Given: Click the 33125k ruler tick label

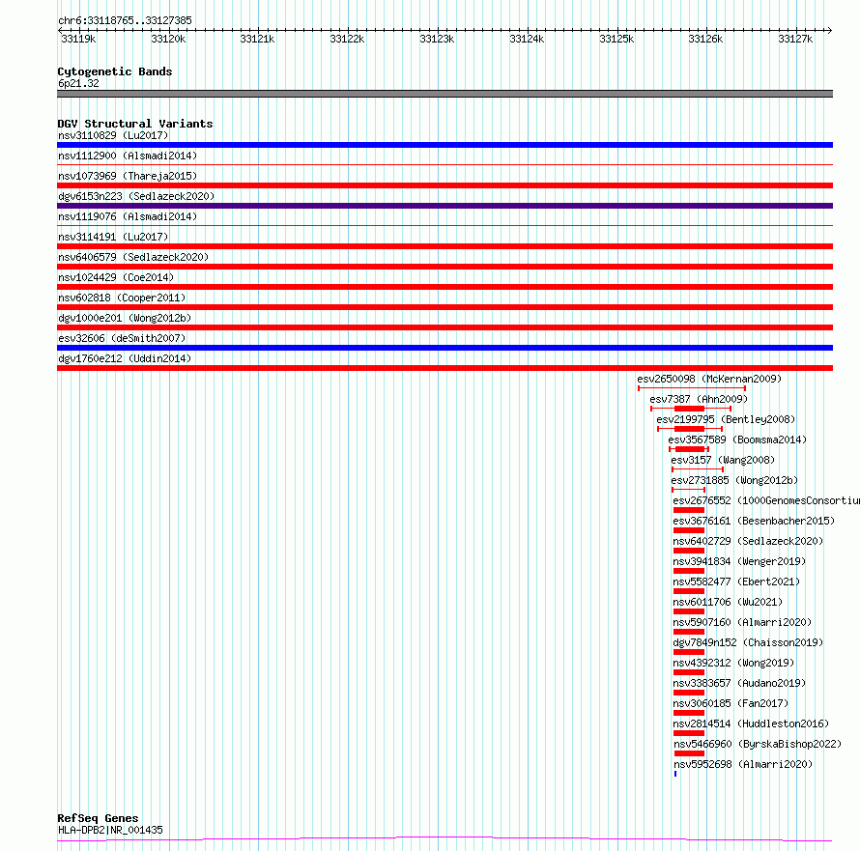Looking at the screenshot, I should 616,39.
